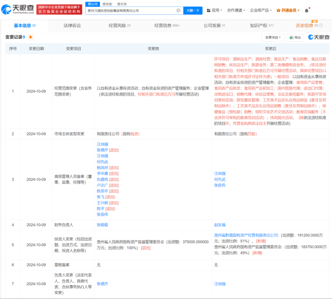Open 张德芹 link in row 7 变更前
Screen dimensions: 332x299
coord(102,284)
